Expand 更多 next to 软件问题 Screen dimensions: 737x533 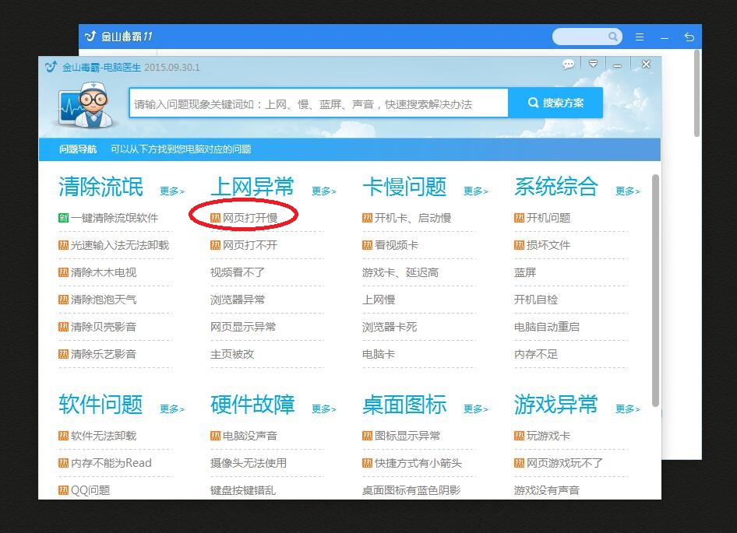172,409
